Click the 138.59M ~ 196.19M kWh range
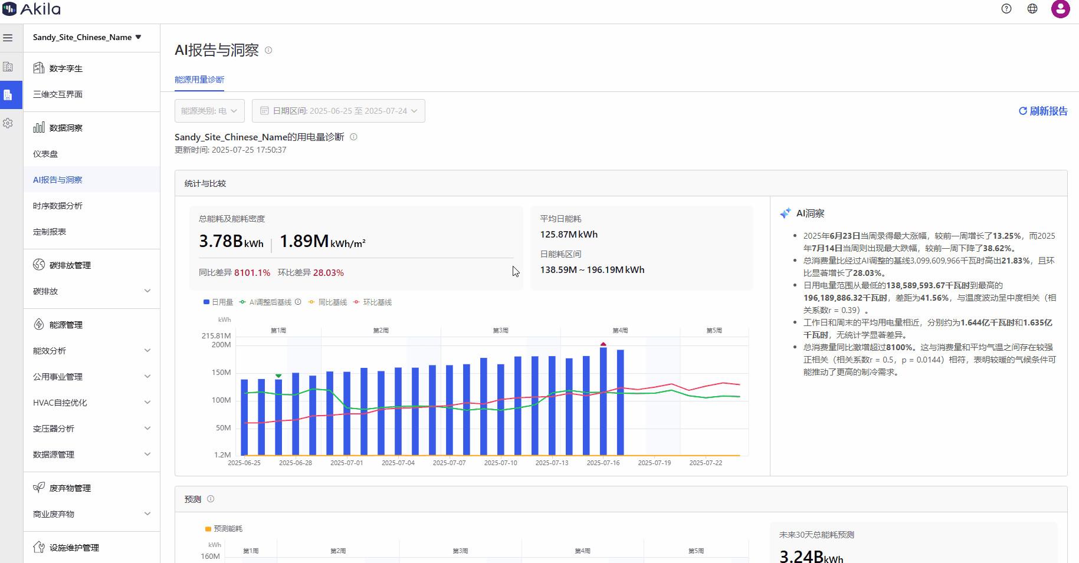The height and width of the screenshot is (563, 1079). [592, 269]
